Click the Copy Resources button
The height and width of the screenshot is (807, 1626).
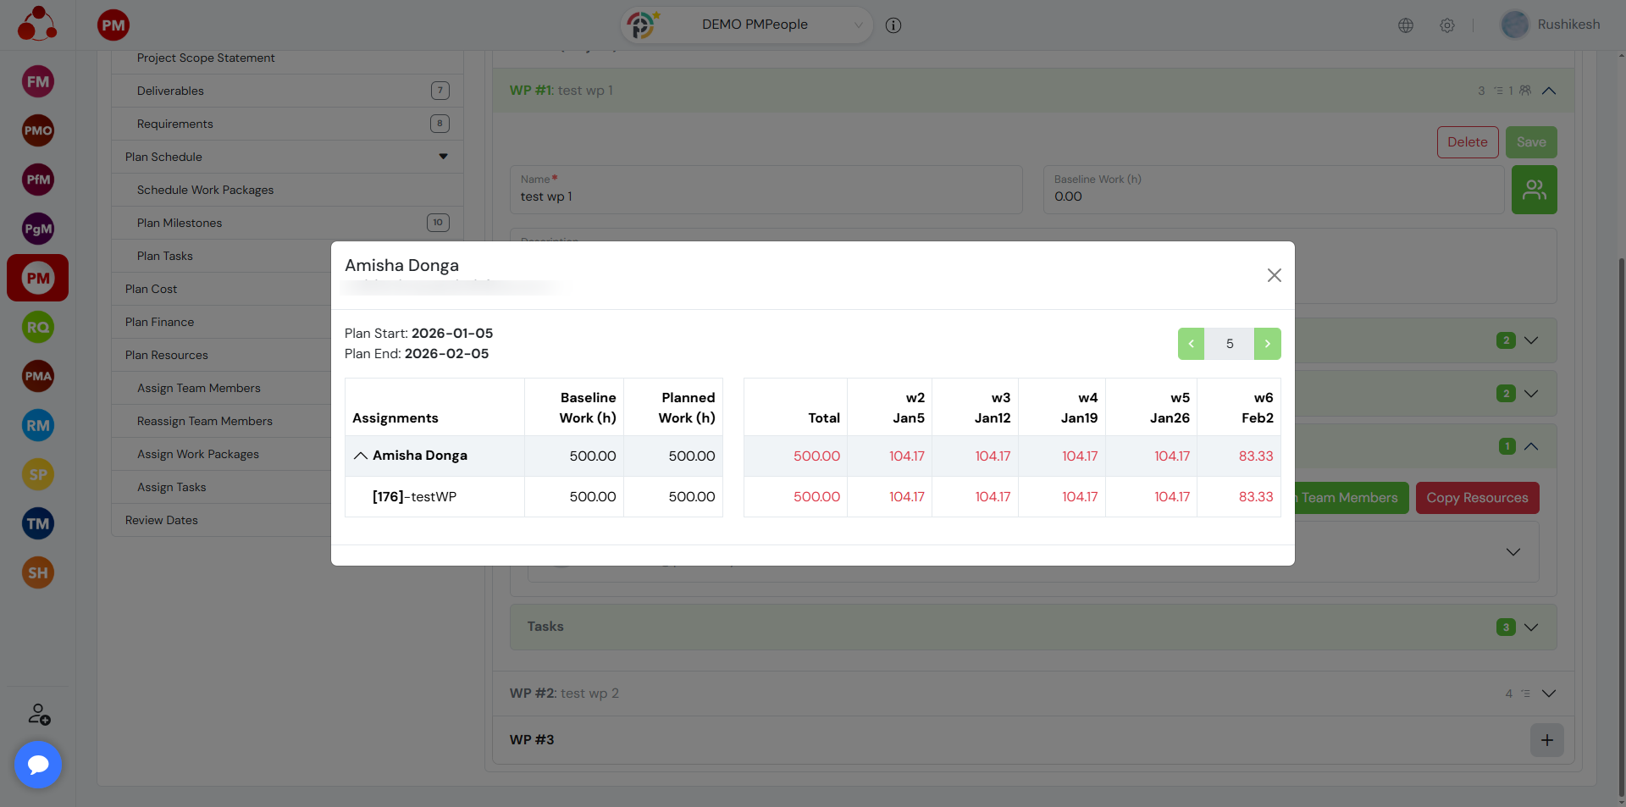coord(1477,498)
